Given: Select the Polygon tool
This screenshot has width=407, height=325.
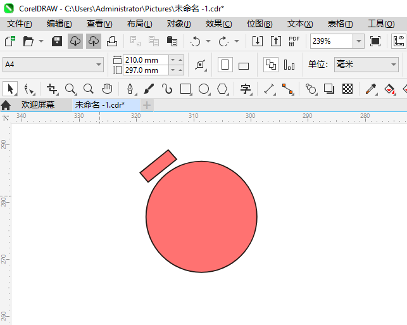Looking at the screenshot, I should (223, 89).
